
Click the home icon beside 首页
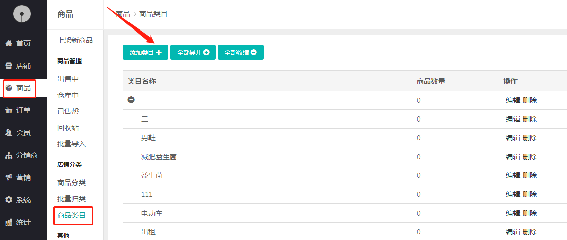tap(9, 43)
